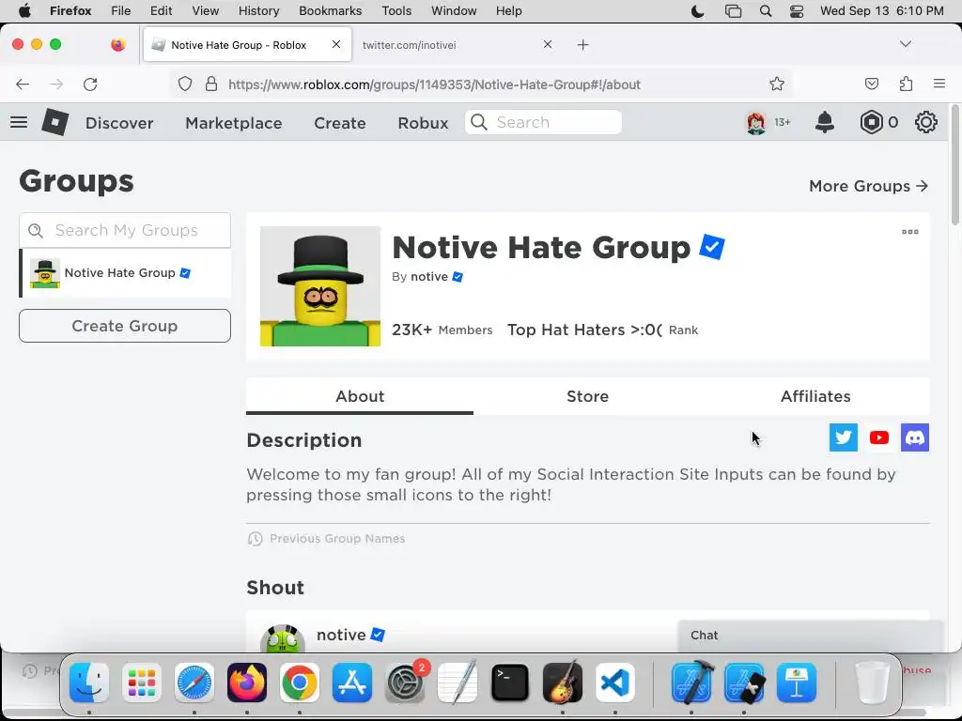Screen dimensions: 962x721
Task: Open the Create page
Action: 340,123
